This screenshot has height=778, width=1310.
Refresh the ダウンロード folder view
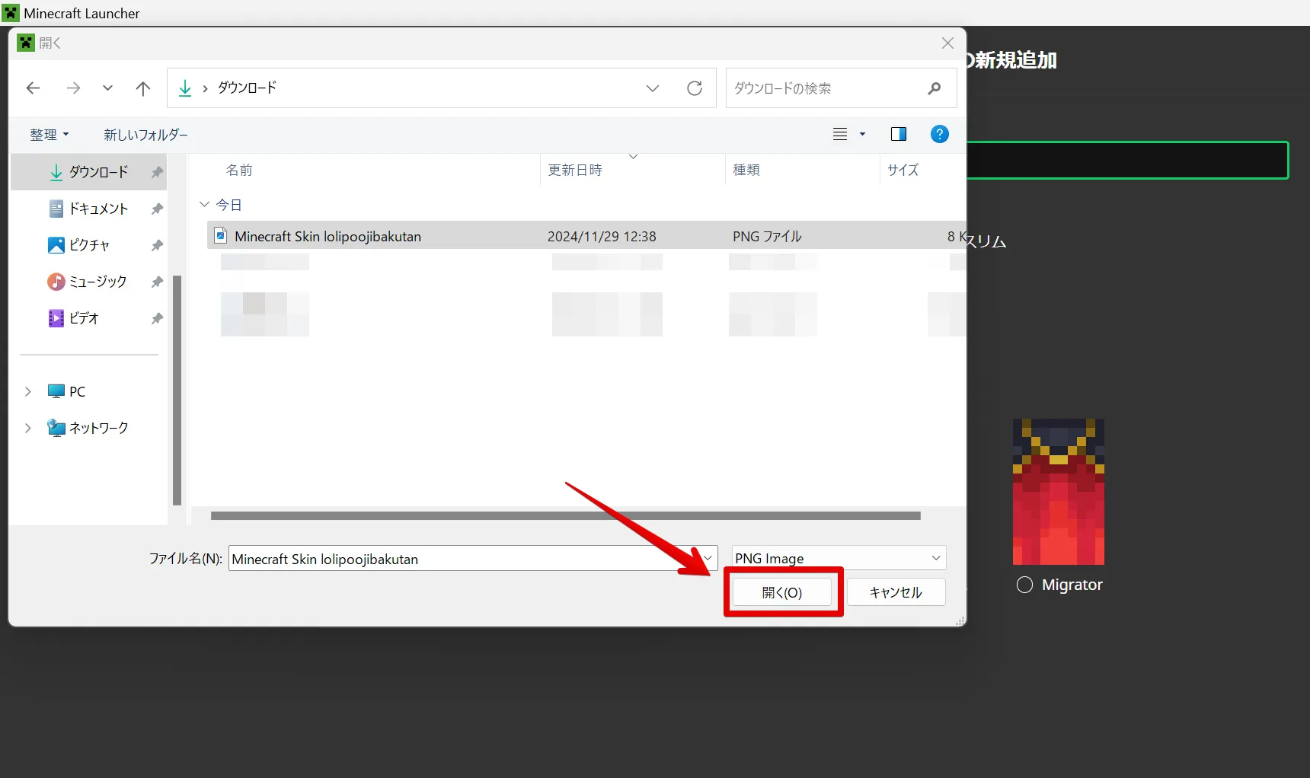pos(695,88)
